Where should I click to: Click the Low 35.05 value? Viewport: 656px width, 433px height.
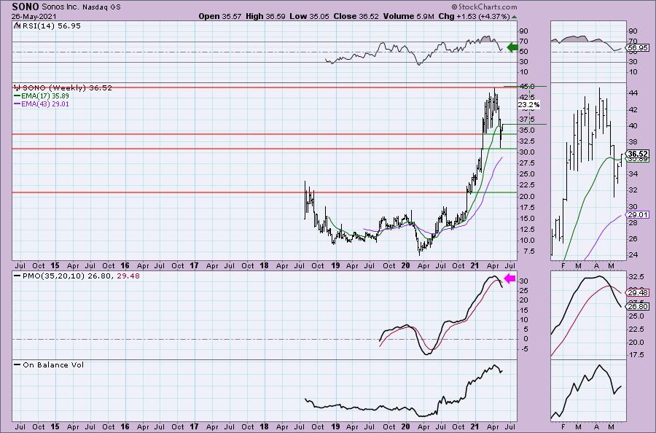(309, 16)
